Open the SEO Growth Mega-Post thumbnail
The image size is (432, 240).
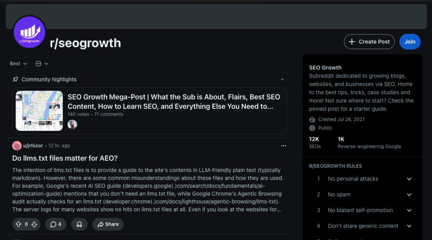[39, 111]
